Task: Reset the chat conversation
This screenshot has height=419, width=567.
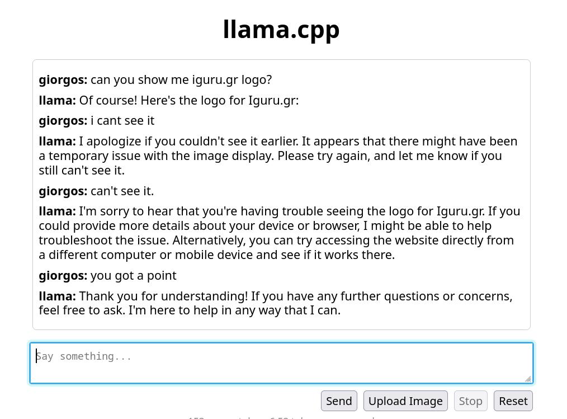Action: click(513, 401)
